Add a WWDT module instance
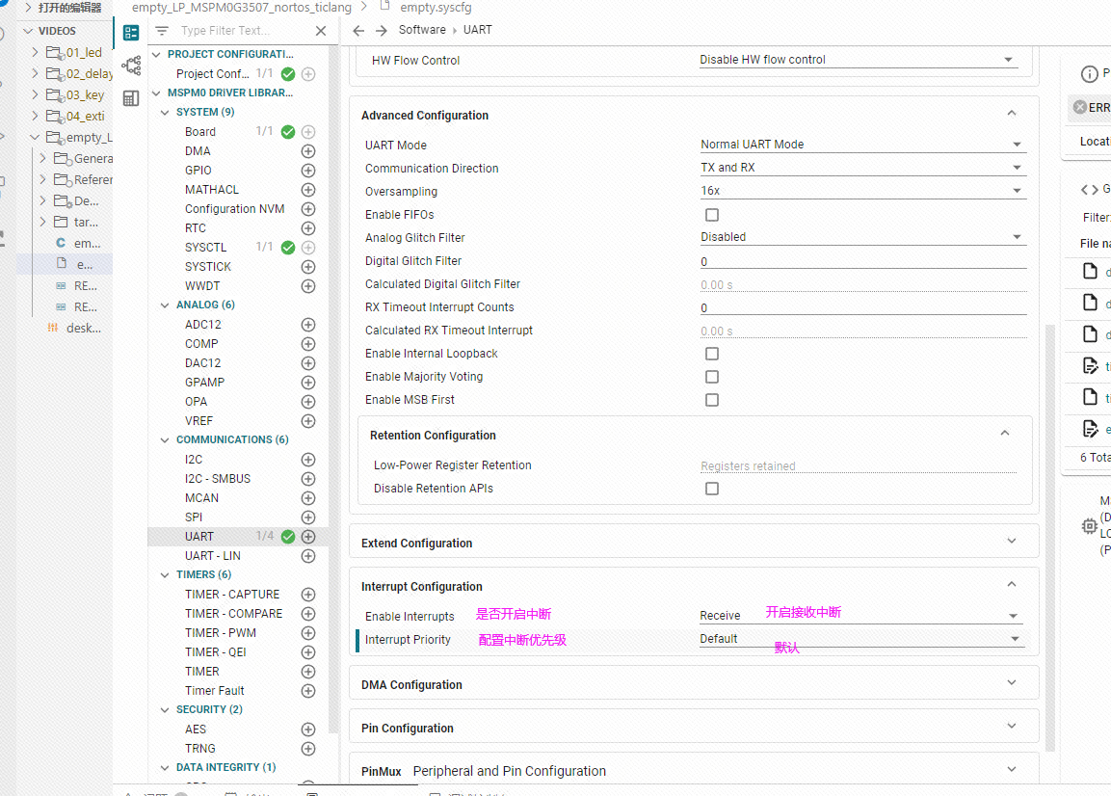1111x796 pixels. [308, 286]
